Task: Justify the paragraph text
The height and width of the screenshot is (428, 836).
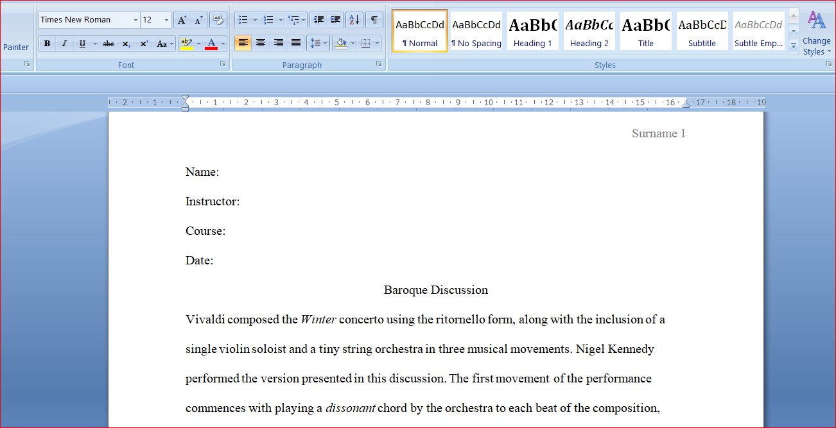Action: point(296,44)
